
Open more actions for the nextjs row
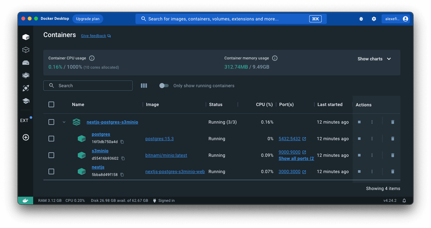372,171
